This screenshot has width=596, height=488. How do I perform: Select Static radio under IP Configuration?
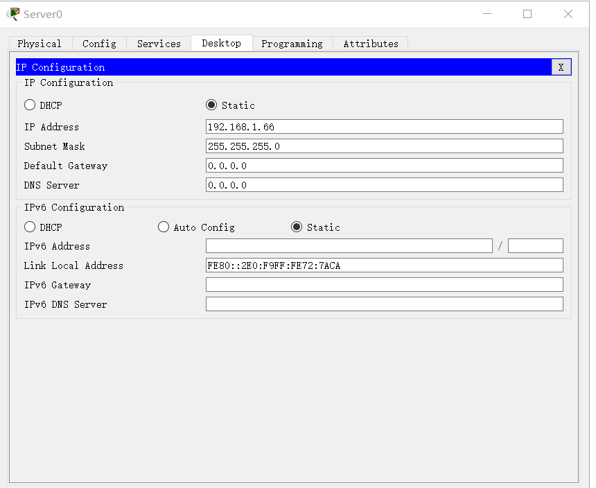[x=211, y=105]
